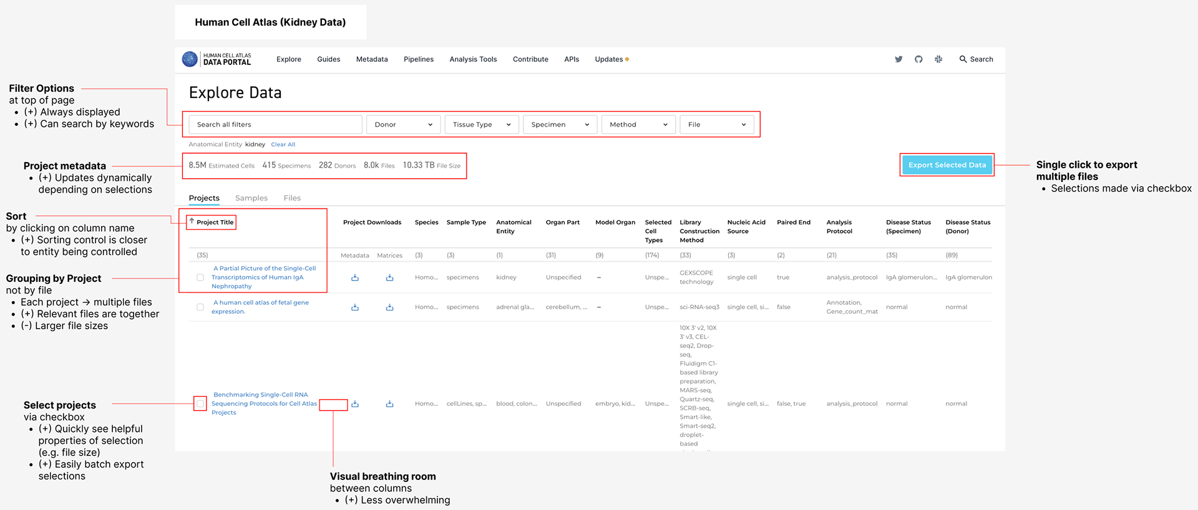Click the Disease Status (Specimen) column header
This screenshot has height=510, width=1198.
coord(908,226)
